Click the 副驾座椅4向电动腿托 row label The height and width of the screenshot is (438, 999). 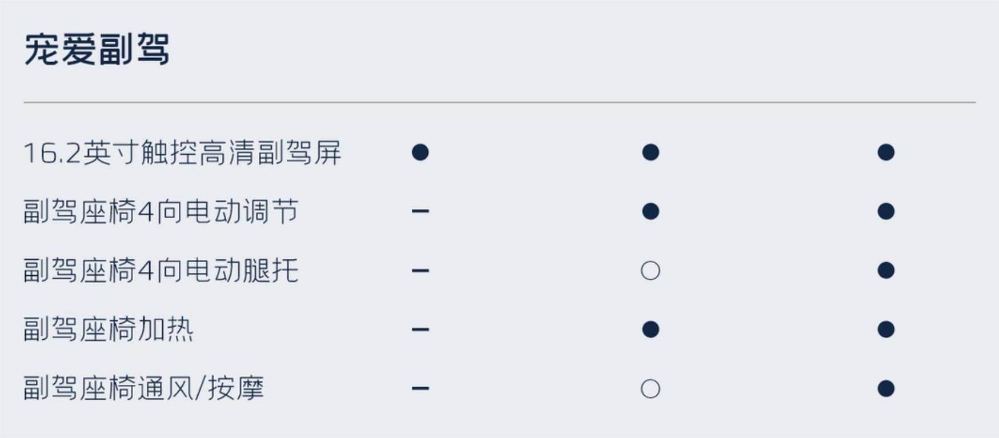[161, 271]
